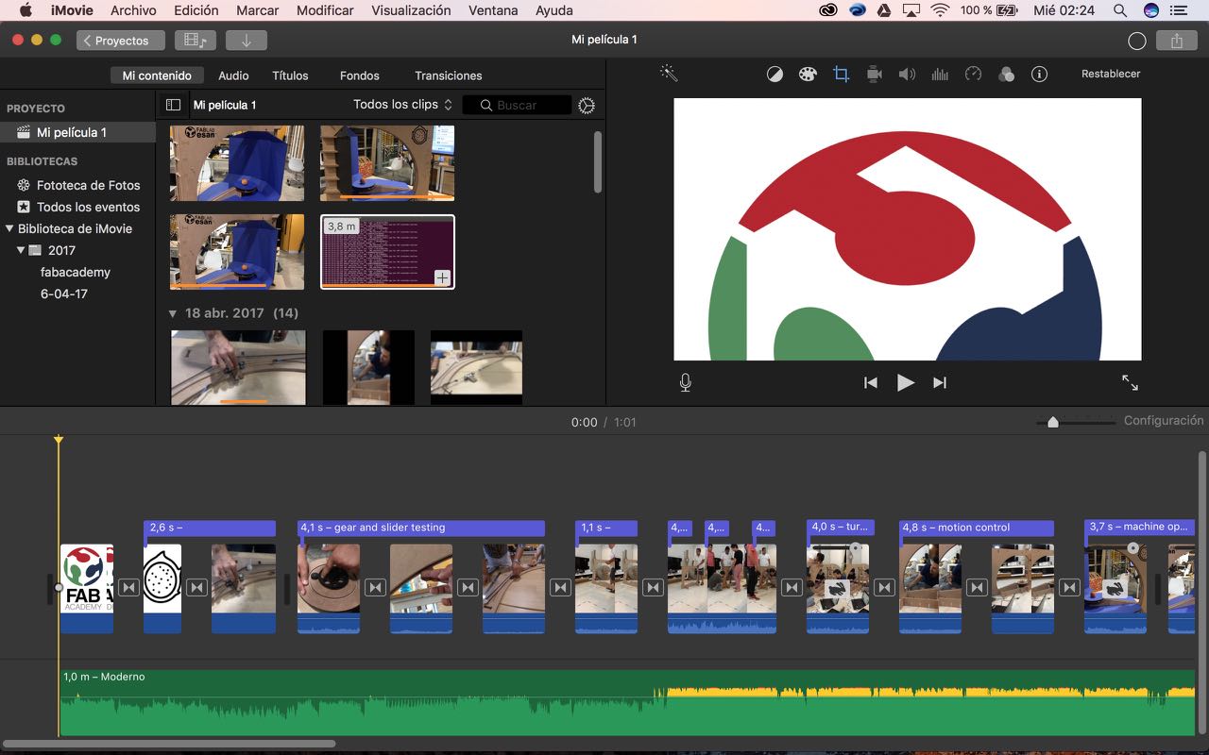Switch to the Transiciones tab
The image size is (1209, 755).
[448, 75]
